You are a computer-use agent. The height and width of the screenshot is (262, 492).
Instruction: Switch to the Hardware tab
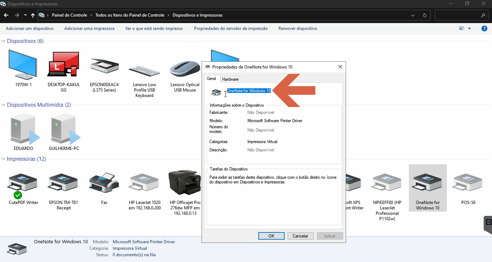(230, 79)
